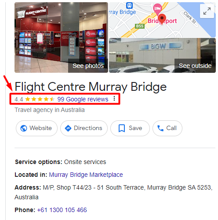Image resolution: width=218 pixels, height=220 pixels.
Task: Click the Bridgeport label on the map
Action: click(162, 21)
